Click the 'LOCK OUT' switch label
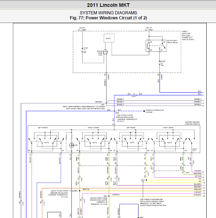 click(x=194, y=150)
